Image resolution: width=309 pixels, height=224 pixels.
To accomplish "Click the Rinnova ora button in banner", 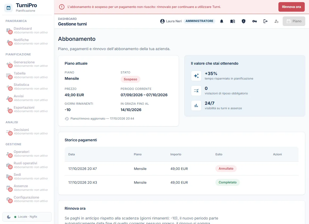I will [291, 7].
